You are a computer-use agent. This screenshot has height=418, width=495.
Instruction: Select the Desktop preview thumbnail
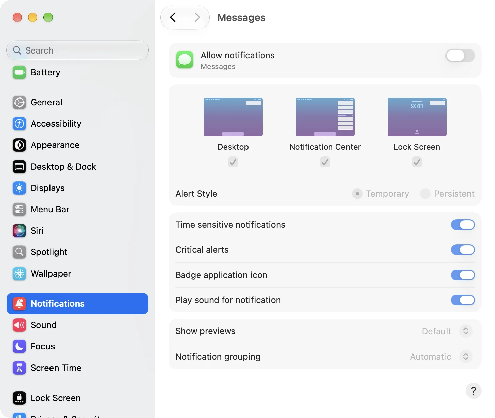[233, 117]
